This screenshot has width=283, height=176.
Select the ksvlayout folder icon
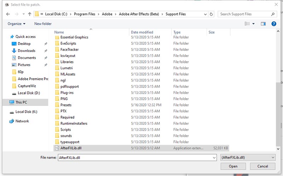(x=57, y=56)
